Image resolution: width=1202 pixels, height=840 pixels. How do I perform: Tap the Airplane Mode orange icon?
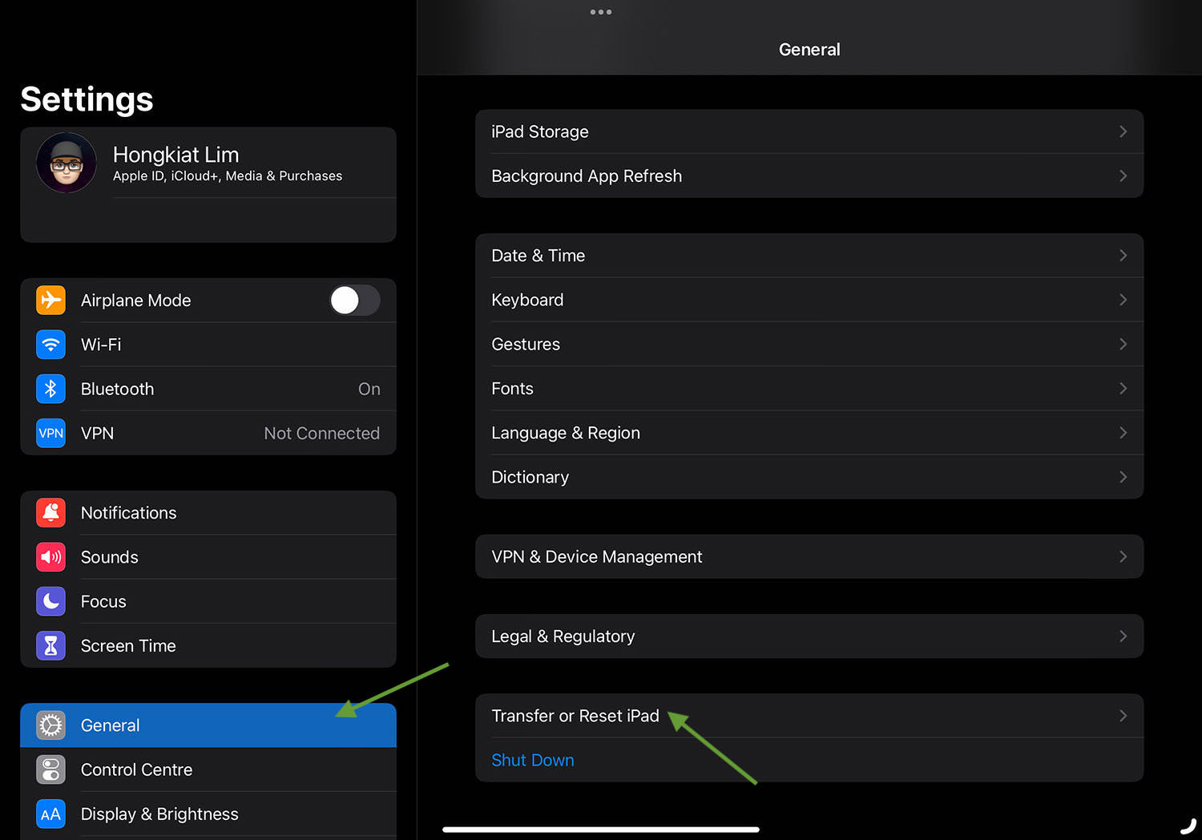(x=50, y=300)
